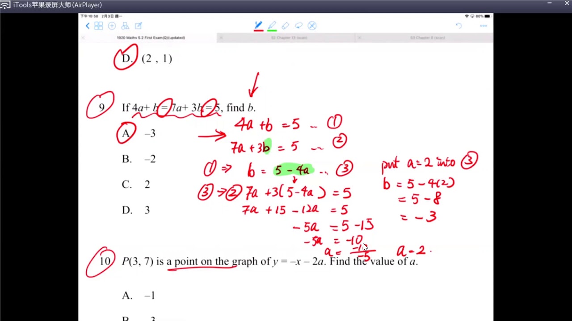Click the undo icon

pos(458,25)
